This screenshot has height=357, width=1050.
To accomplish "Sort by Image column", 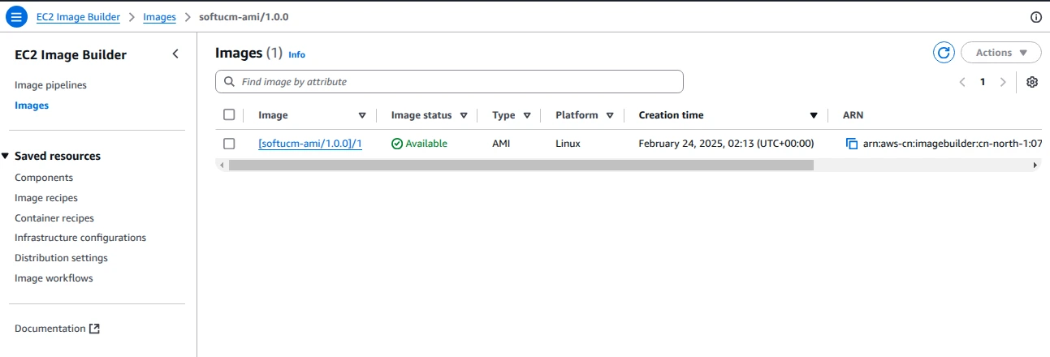I will [362, 115].
